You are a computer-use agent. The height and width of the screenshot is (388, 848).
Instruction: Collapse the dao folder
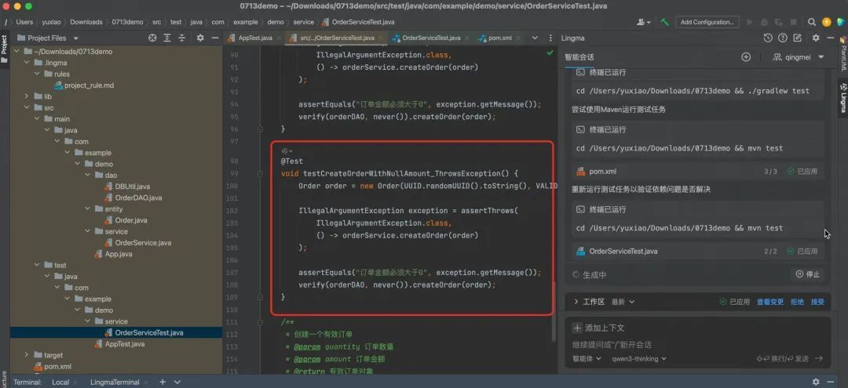coord(88,175)
